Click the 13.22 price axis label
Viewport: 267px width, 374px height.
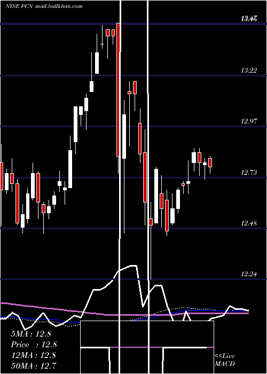[x=249, y=71]
